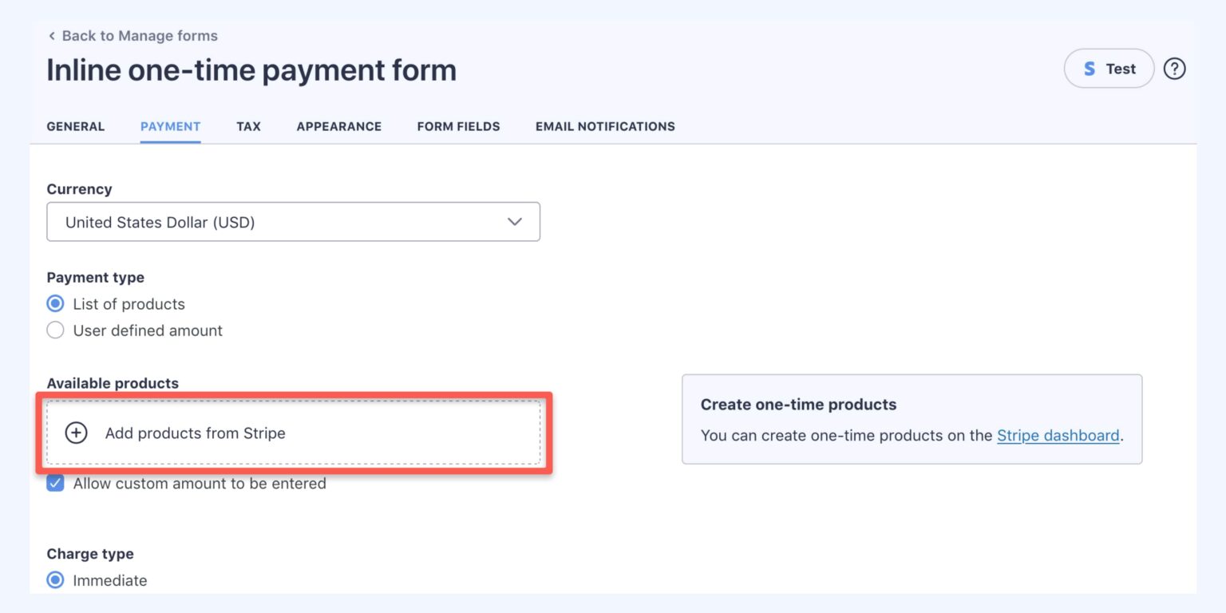Image resolution: width=1226 pixels, height=613 pixels.
Task: Switch to the Form Fields tab
Action: click(x=458, y=126)
